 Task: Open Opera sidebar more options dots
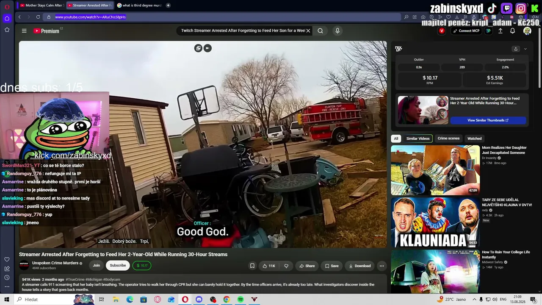point(7,287)
